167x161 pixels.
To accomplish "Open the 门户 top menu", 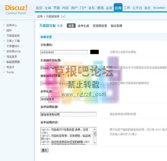I will pos(83,8).
